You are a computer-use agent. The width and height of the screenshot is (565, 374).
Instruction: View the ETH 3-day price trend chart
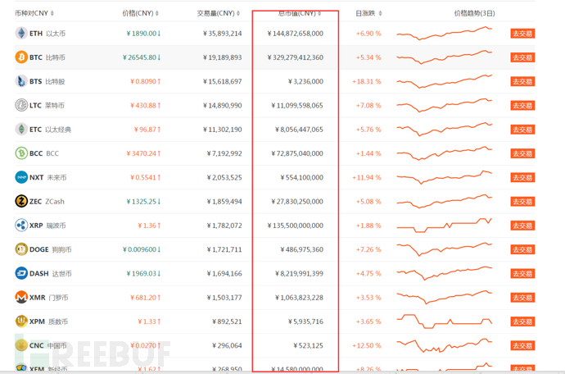445,33
